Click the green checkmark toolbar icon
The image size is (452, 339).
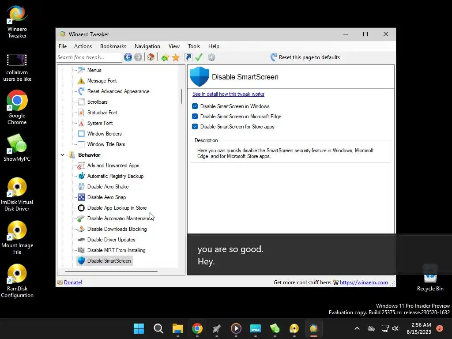(x=199, y=57)
